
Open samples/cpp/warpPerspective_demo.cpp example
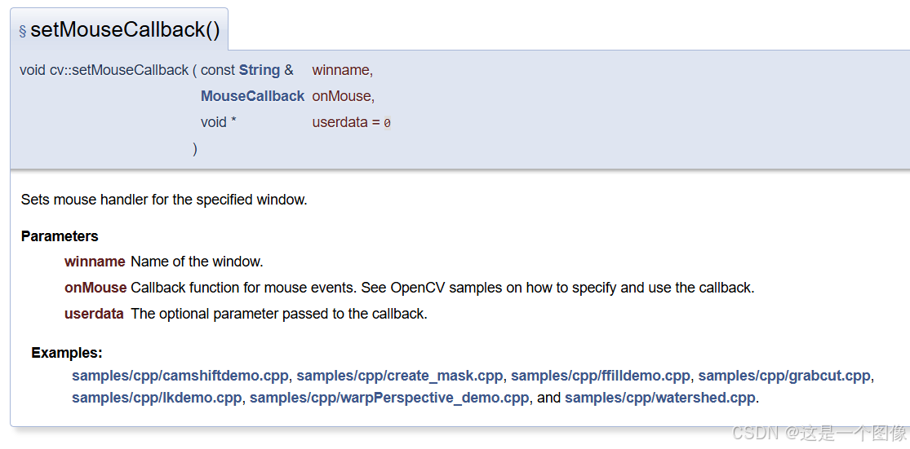click(x=389, y=398)
